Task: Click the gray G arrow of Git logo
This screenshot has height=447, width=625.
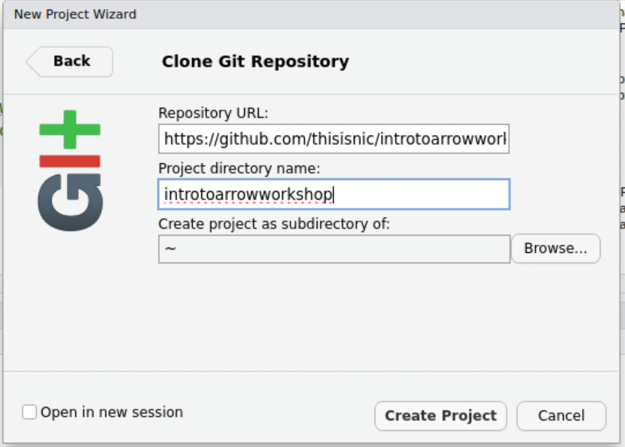Action: (70, 202)
